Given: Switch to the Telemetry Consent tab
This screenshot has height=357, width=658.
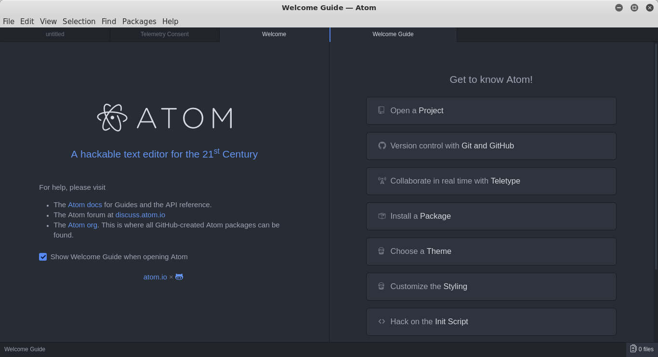Looking at the screenshot, I should (x=164, y=34).
